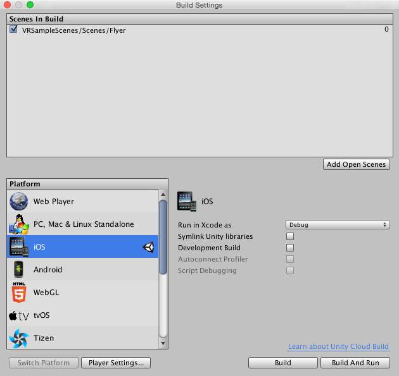Uncheck the VRSampleScenes/Scenes/Flyer scene checkbox
Viewport: 399px width, 376px height.
13,29
